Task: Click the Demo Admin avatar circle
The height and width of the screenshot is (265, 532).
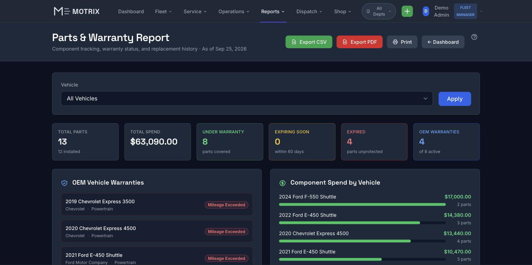Action: click(x=426, y=11)
